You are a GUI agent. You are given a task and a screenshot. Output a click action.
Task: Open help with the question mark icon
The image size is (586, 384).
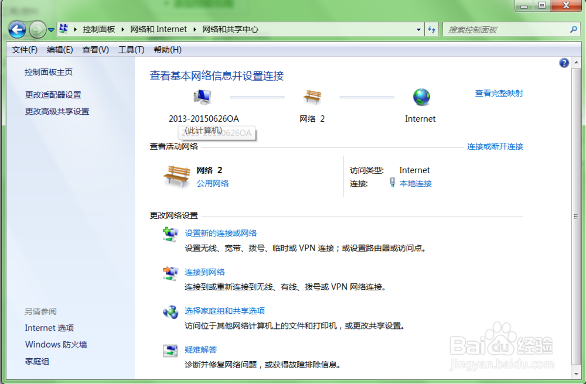point(564,63)
